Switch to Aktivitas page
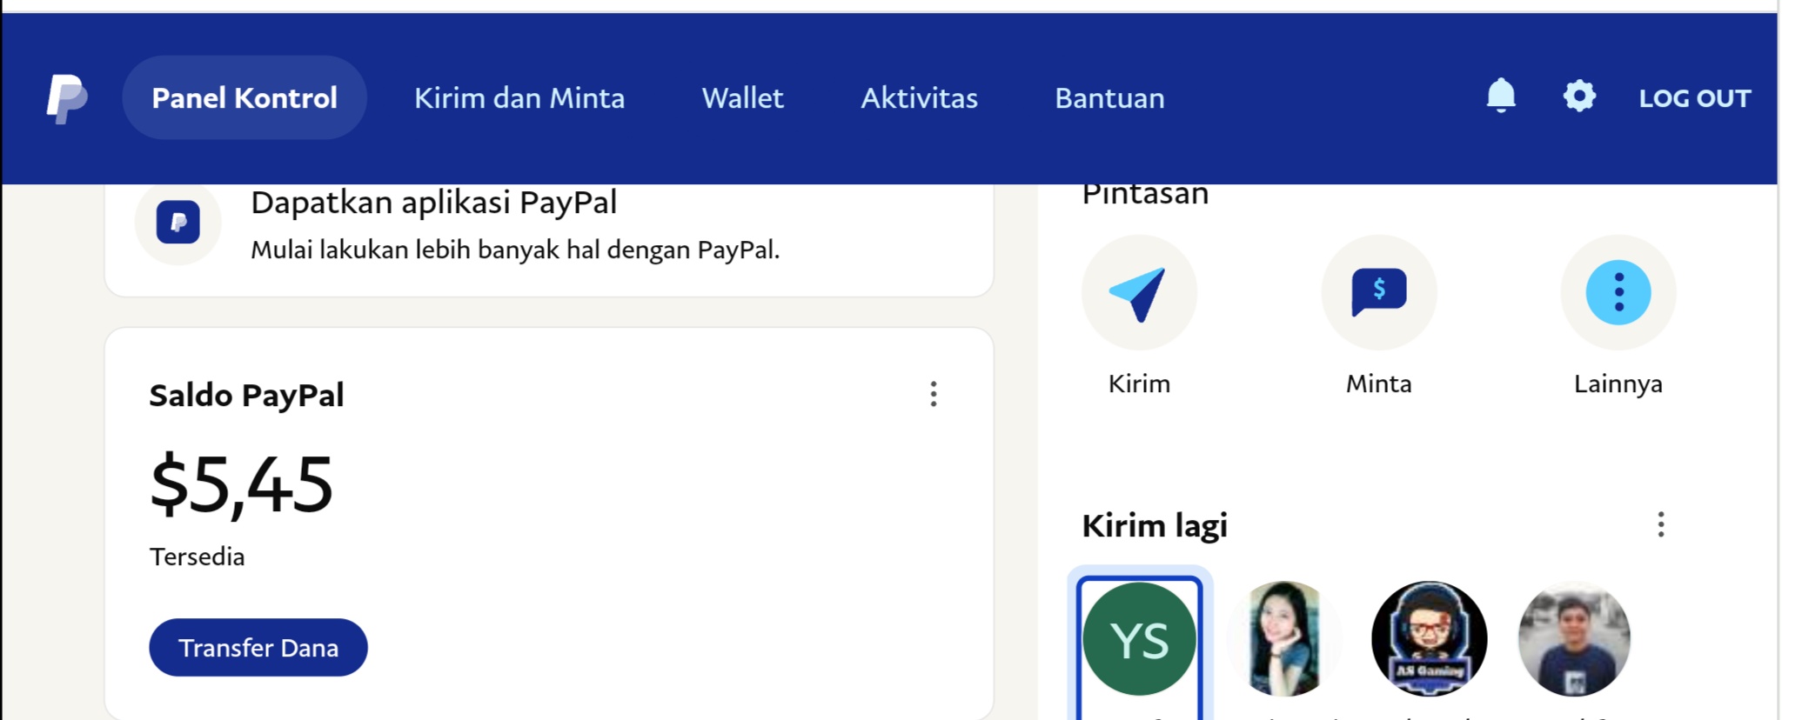 919,97
